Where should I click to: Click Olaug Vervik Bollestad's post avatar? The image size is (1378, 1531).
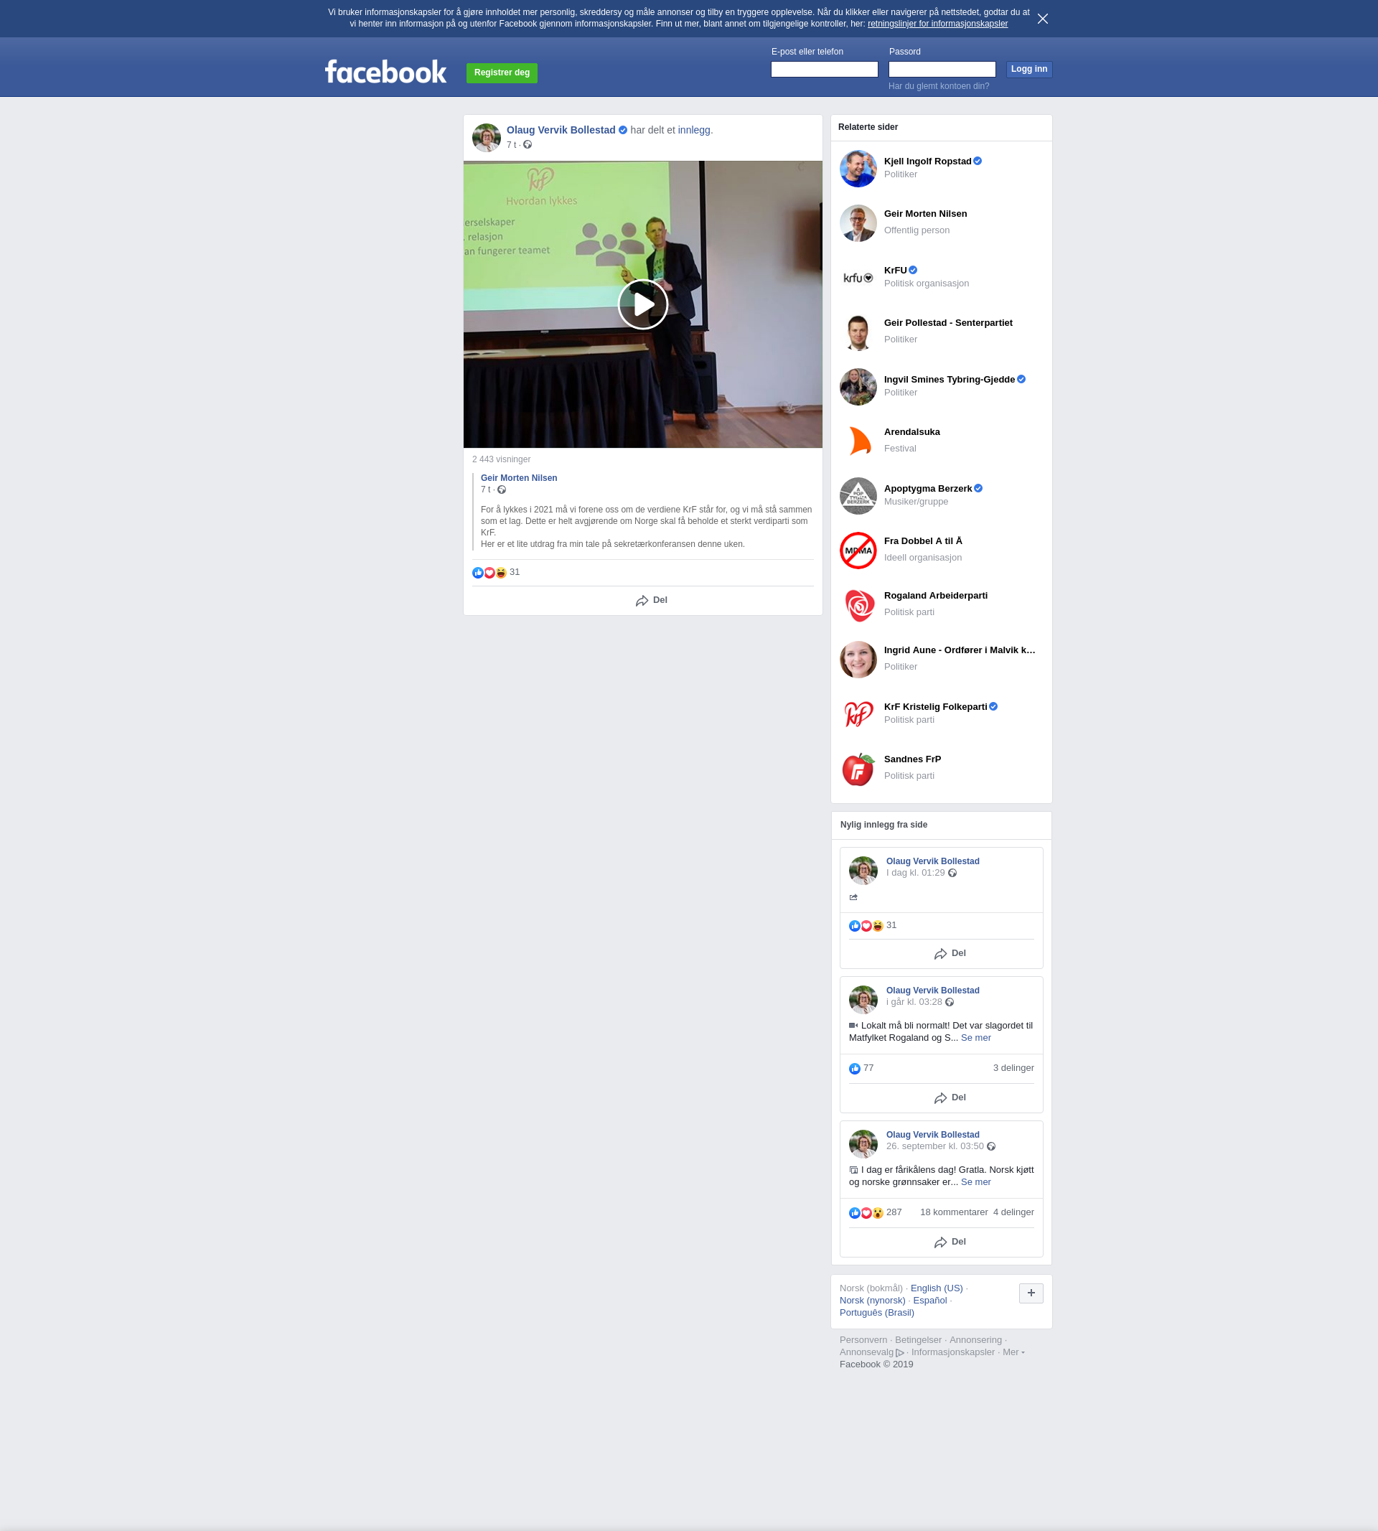pyautogui.click(x=486, y=137)
